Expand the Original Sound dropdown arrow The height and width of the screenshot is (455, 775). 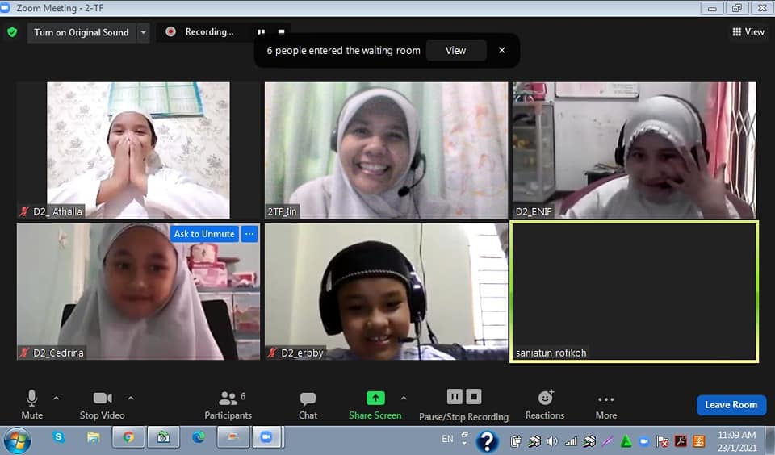tap(143, 32)
